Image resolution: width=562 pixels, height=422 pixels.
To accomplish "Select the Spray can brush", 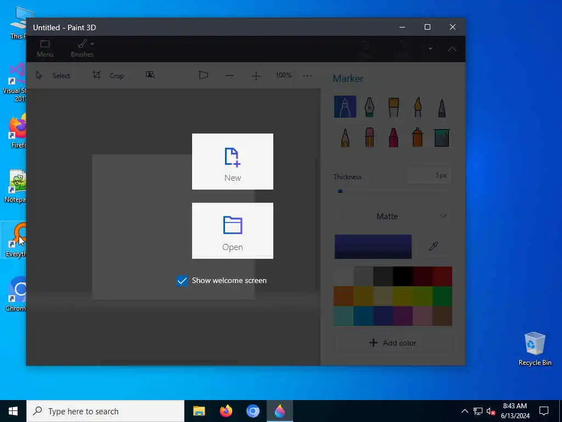I will point(418,137).
